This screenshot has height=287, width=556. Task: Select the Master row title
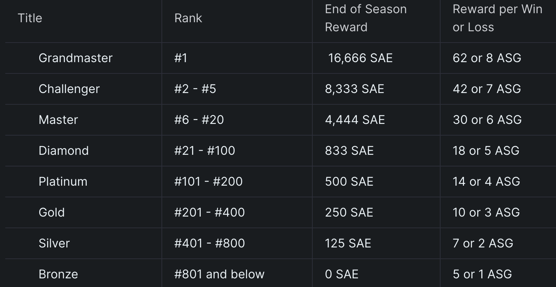(58, 120)
